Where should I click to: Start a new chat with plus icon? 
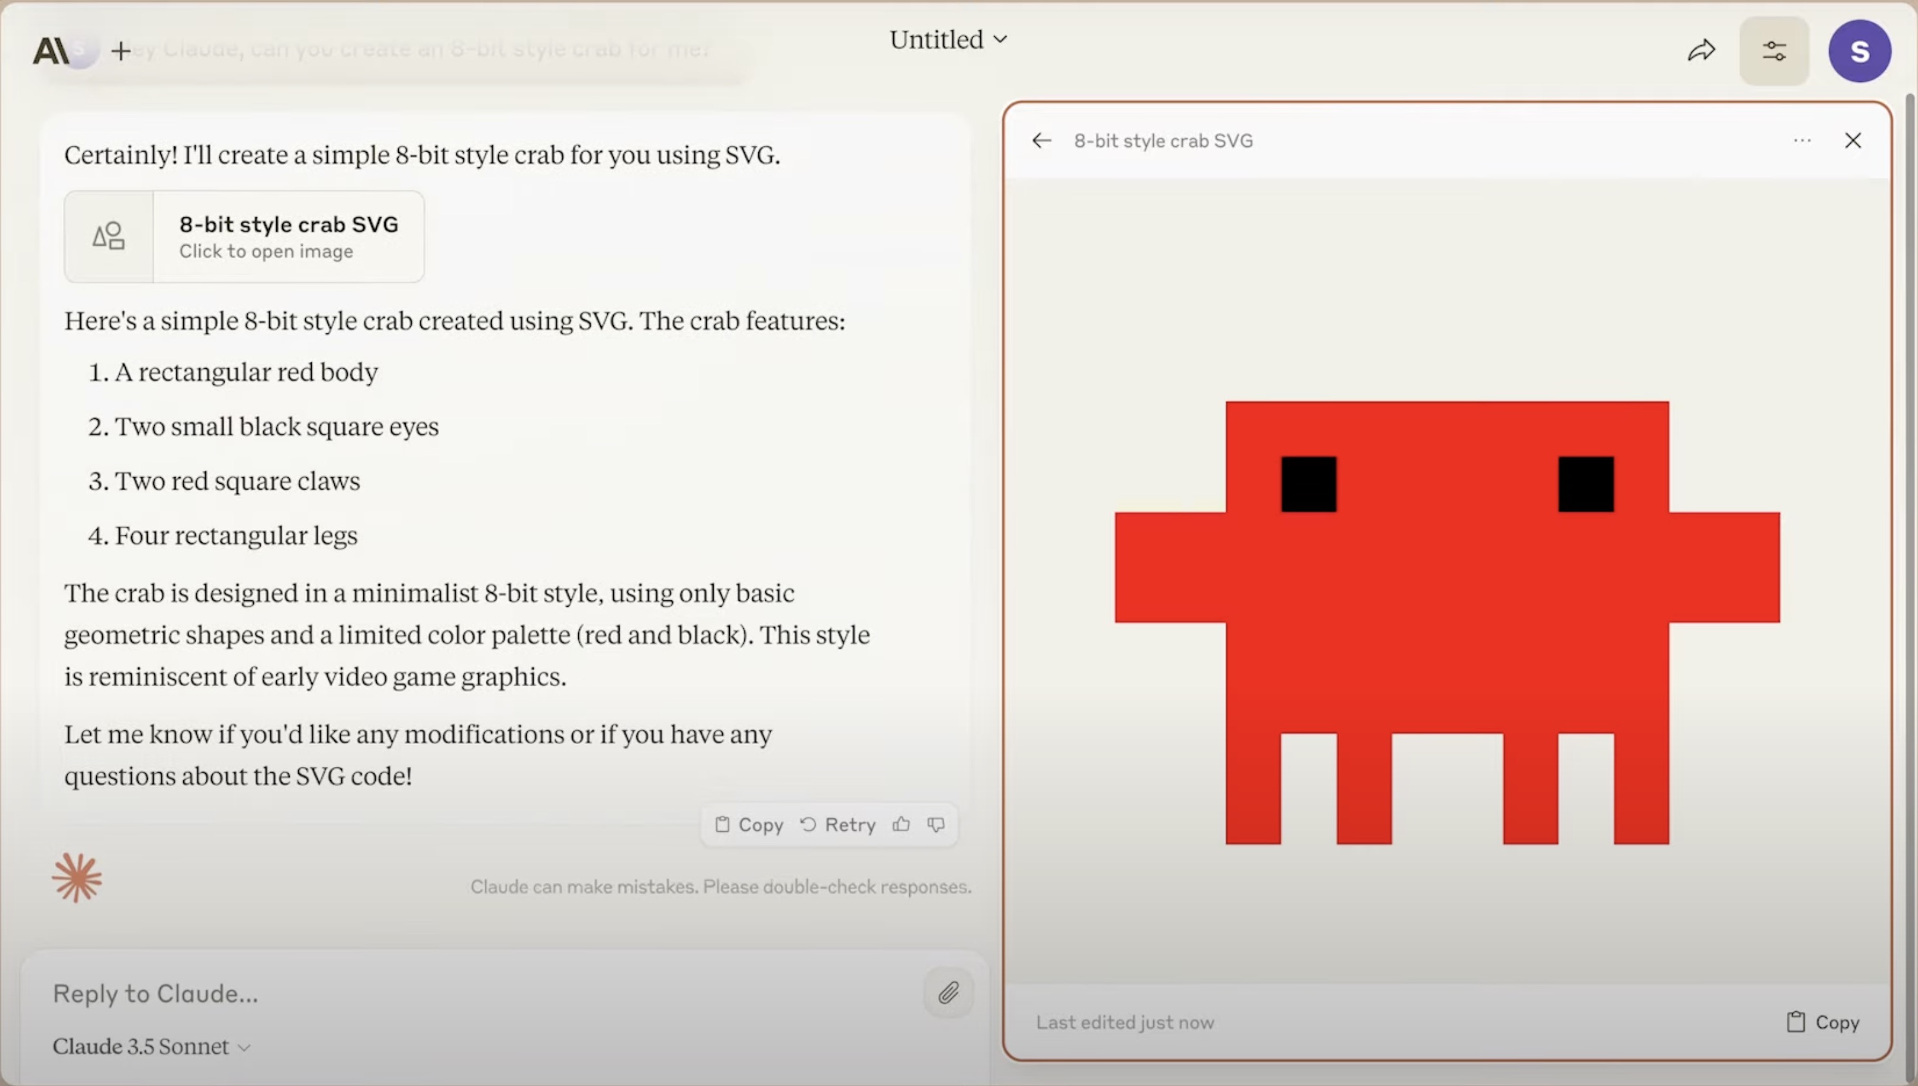(x=121, y=51)
